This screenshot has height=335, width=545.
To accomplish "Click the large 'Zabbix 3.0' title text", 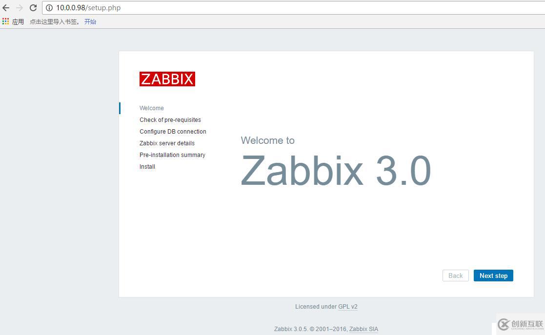I will pos(336,171).
